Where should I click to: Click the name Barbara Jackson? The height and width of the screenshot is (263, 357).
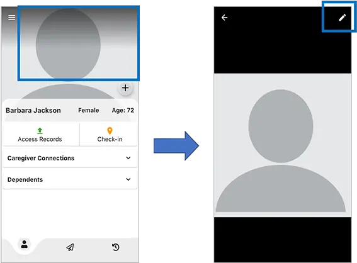click(x=33, y=110)
